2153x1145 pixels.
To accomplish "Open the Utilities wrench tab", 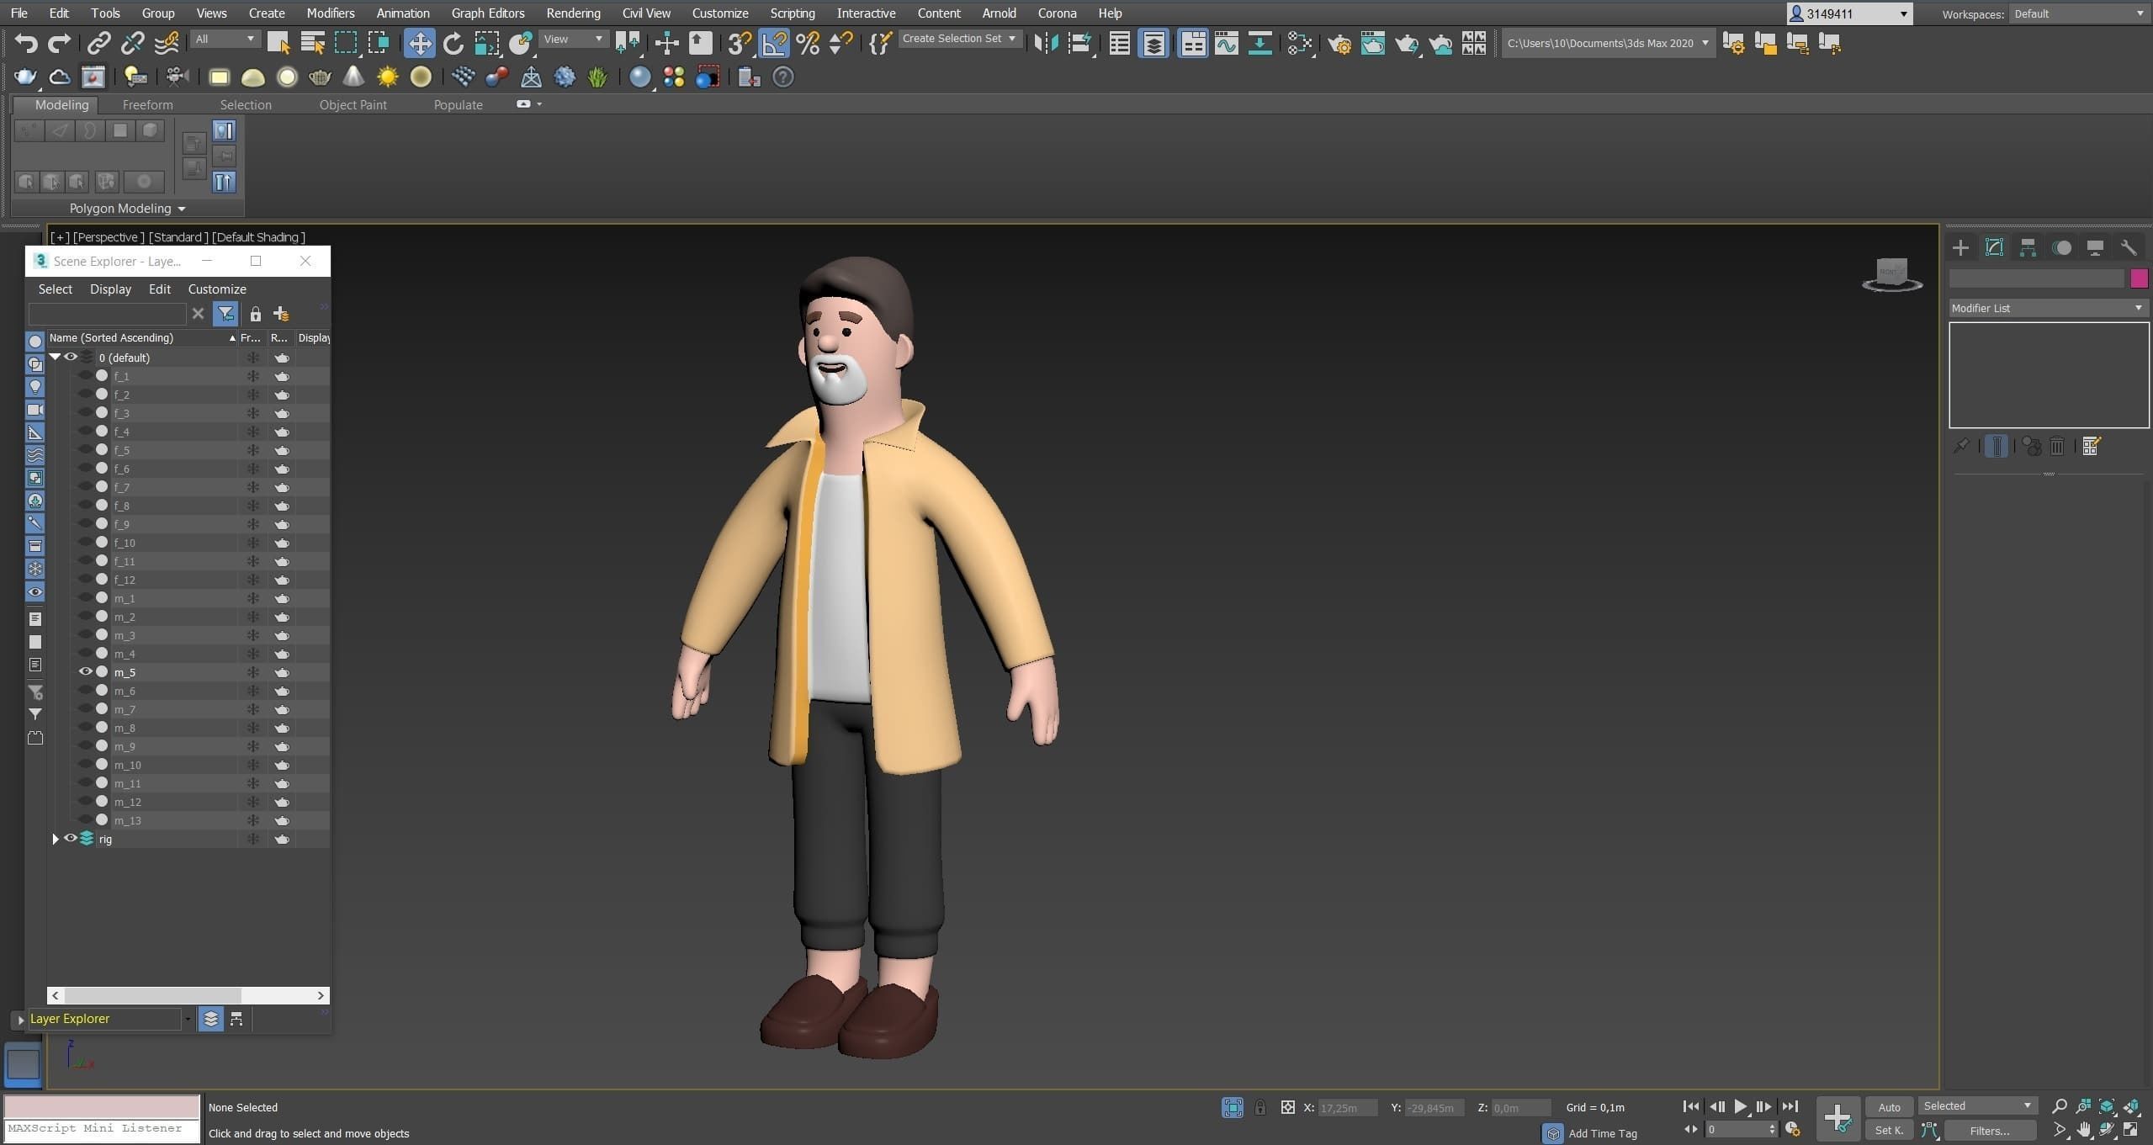I will tap(2129, 247).
